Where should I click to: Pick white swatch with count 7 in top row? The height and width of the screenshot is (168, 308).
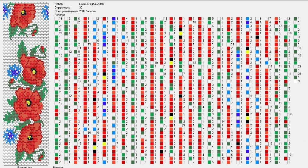pos(266,19)
